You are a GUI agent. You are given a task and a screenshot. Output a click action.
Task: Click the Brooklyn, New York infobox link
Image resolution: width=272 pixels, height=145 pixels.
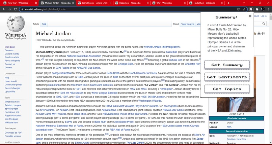236,139
